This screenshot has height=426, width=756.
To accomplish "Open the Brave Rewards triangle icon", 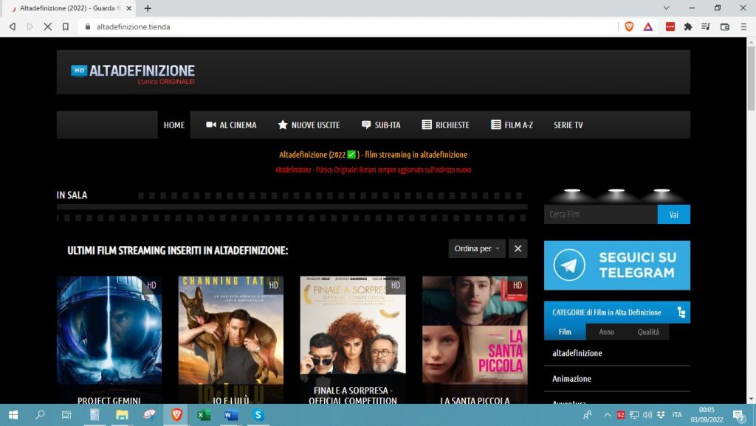I will [647, 27].
